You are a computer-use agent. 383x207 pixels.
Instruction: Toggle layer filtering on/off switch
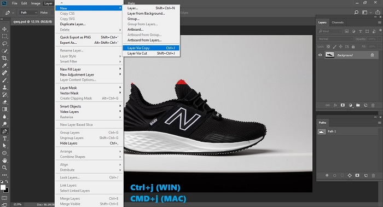381,31
